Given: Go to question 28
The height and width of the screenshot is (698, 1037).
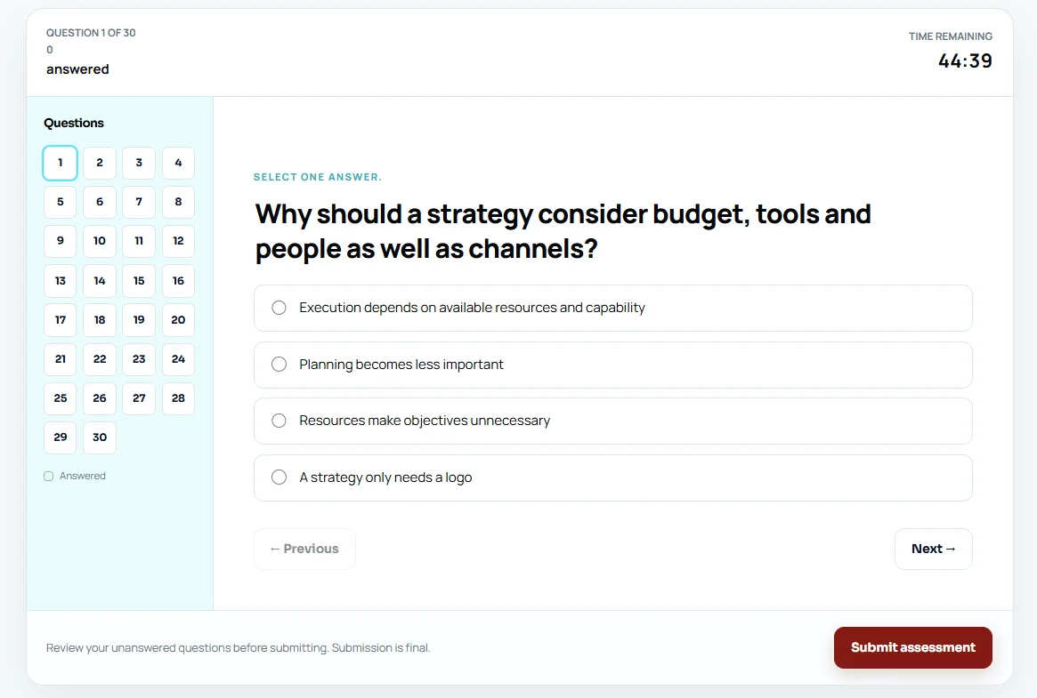Looking at the screenshot, I should pos(178,398).
